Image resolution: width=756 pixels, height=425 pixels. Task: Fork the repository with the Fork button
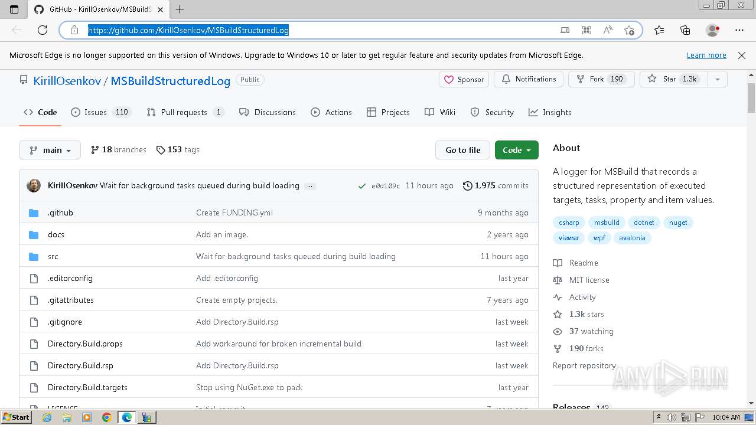pyautogui.click(x=601, y=79)
